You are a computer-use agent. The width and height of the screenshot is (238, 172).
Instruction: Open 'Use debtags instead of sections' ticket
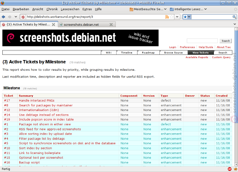pyautogui.click(x=44, y=115)
